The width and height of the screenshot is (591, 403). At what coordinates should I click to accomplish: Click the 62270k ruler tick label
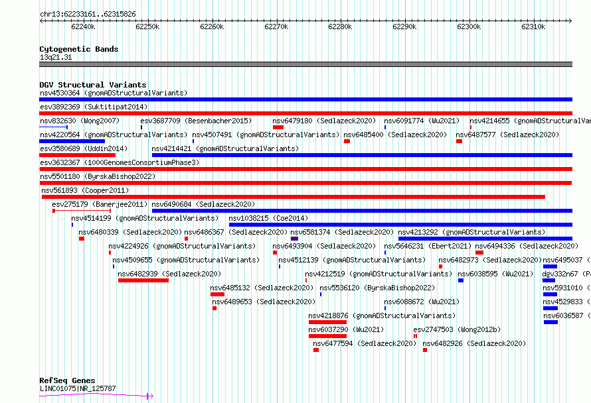point(276,27)
